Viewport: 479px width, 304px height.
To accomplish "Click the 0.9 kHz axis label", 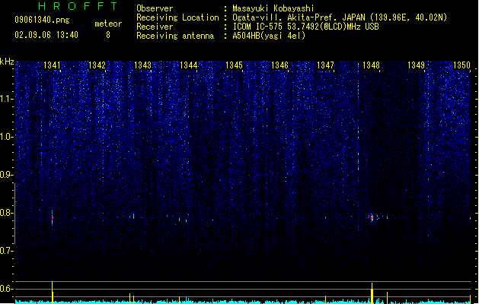I will point(6,175).
